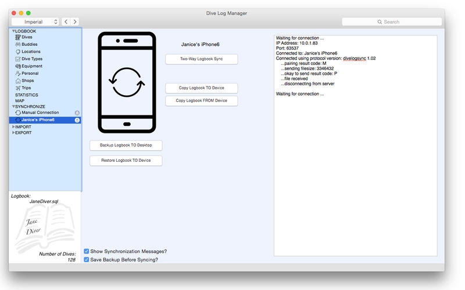
Task: Disable Show Synchronization Messages checkbox
Action: 87,251
